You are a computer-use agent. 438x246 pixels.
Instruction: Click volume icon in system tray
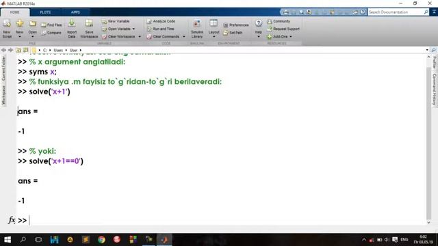[387, 240]
